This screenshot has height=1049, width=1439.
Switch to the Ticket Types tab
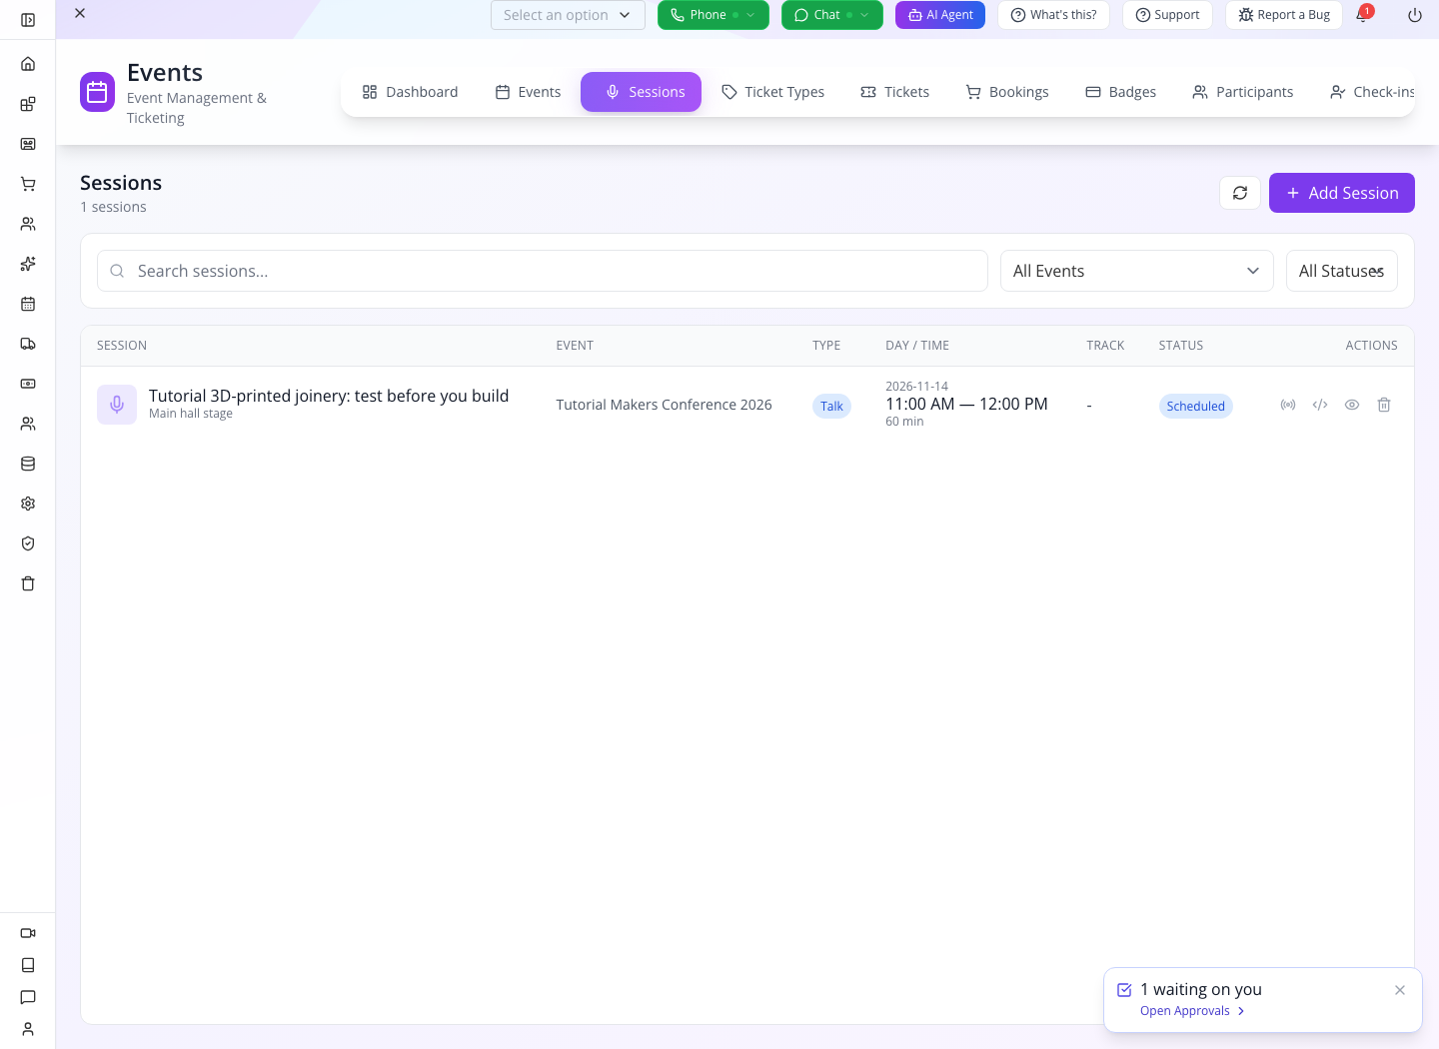click(x=773, y=92)
